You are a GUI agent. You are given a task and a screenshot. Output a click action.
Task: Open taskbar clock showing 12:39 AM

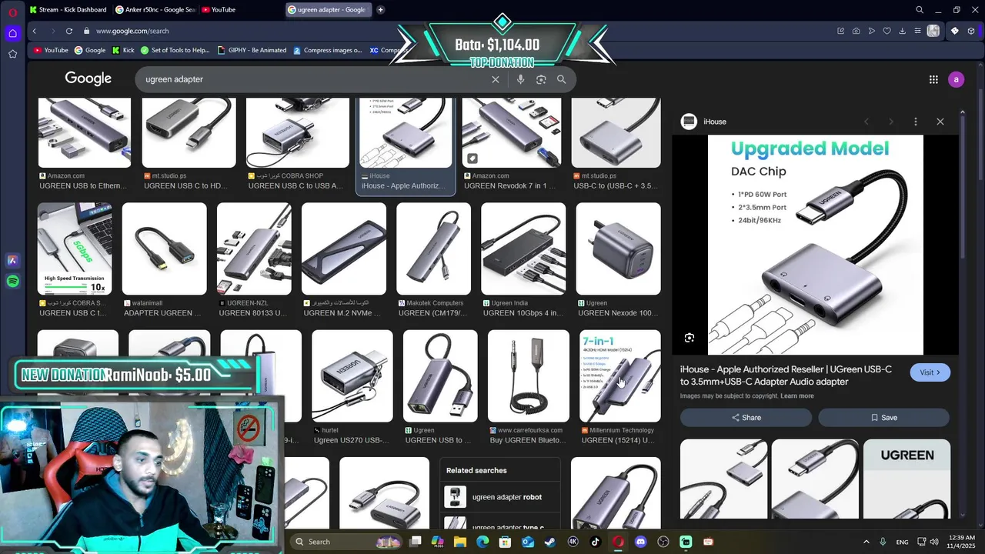click(962, 542)
